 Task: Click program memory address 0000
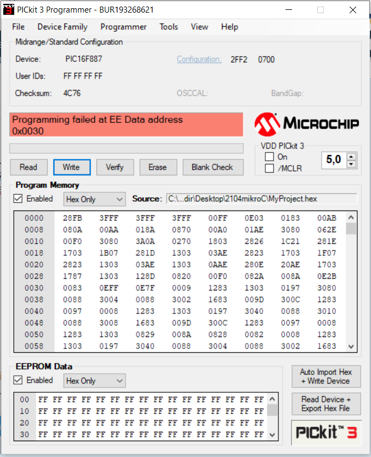pos(34,218)
